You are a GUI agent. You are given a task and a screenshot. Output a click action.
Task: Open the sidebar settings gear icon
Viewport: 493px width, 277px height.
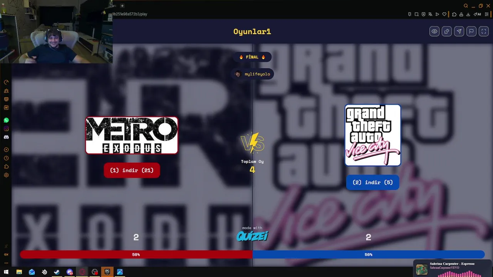(x=6, y=175)
